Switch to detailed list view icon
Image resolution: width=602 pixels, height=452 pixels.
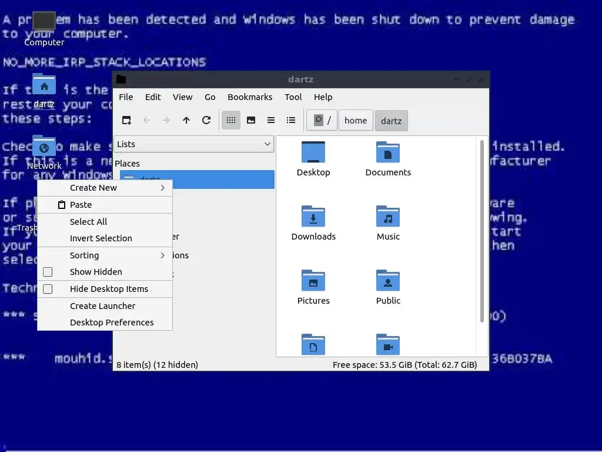pos(291,120)
